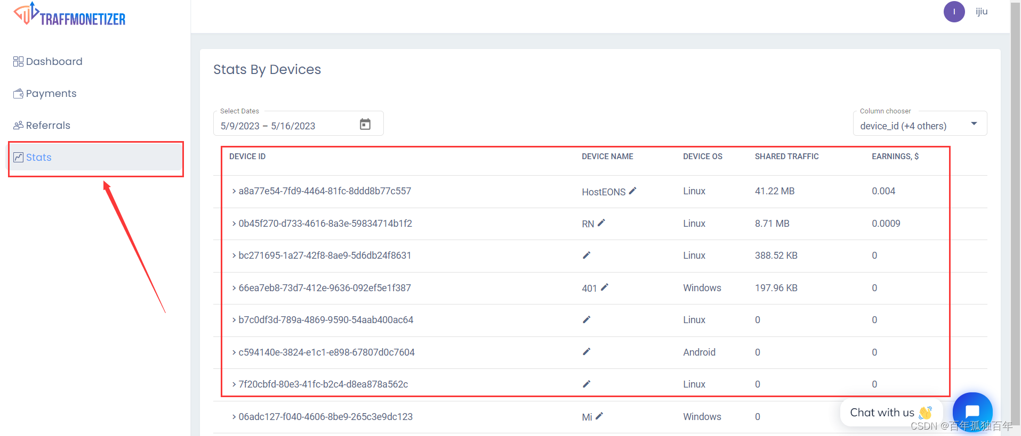This screenshot has width=1021, height=436.
Task: Click the Stats By Devices heading
Action: coord(267,70)
